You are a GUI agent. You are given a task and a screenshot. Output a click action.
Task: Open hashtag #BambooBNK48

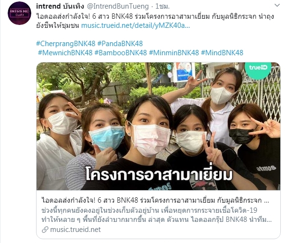pos(121,53)
